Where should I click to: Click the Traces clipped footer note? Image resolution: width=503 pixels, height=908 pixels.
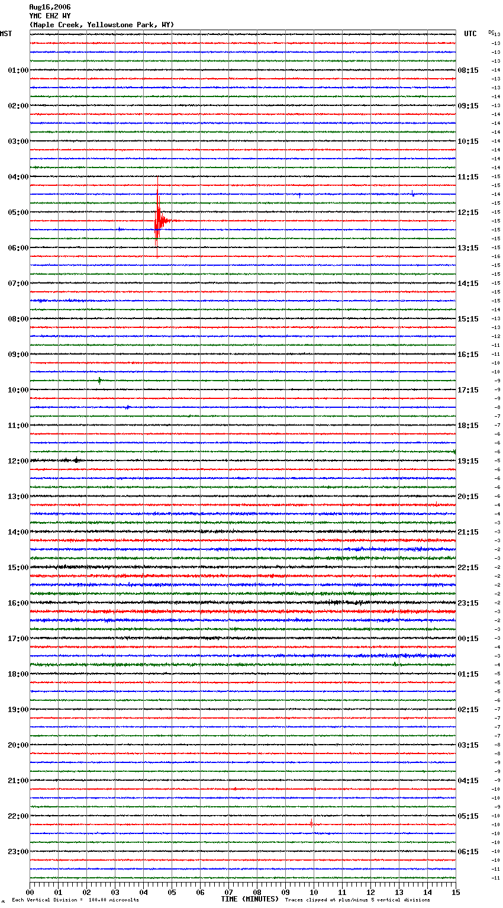pyautogui.click(x=357, y=900)
